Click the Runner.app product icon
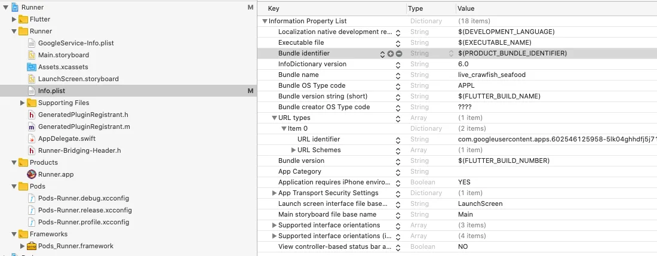Screen dimensions: 657x256 32,174
